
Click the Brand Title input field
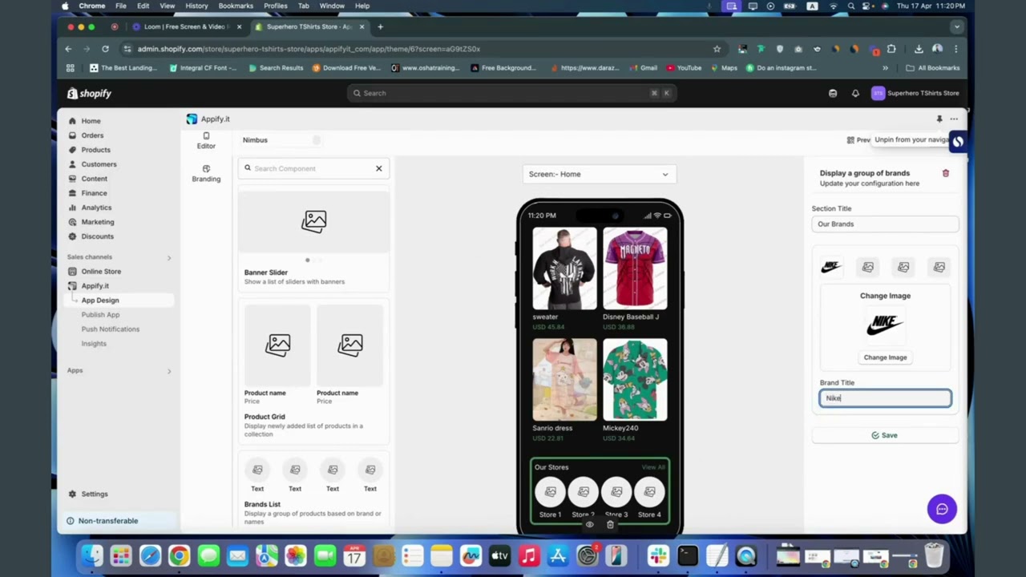(x=885, y=398)
